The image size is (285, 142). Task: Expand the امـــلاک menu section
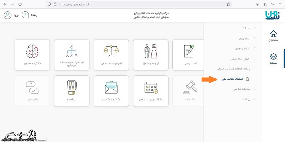248,28
